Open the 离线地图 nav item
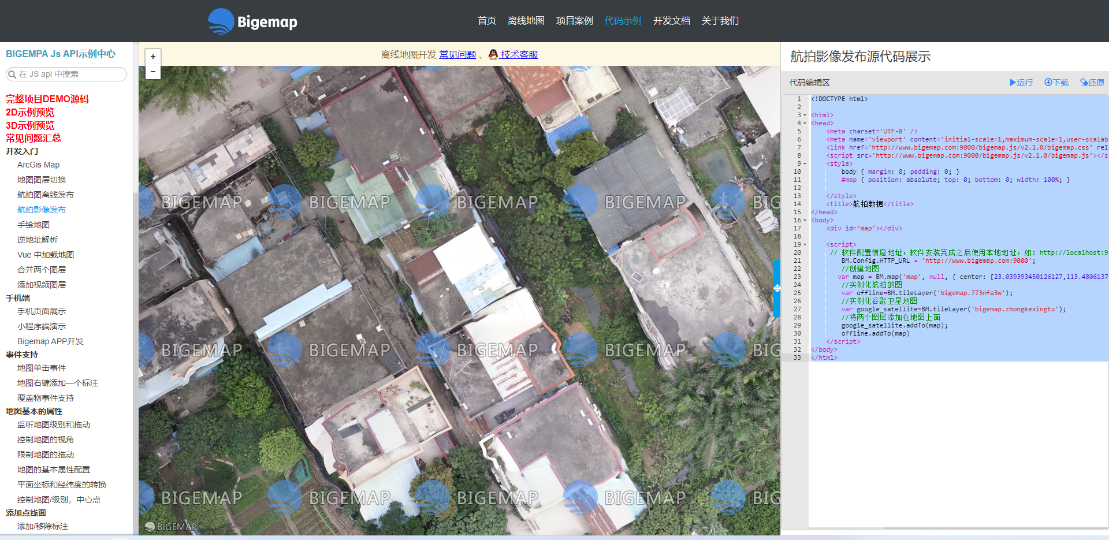1109x540 pixels. click(x=526, y=21)
